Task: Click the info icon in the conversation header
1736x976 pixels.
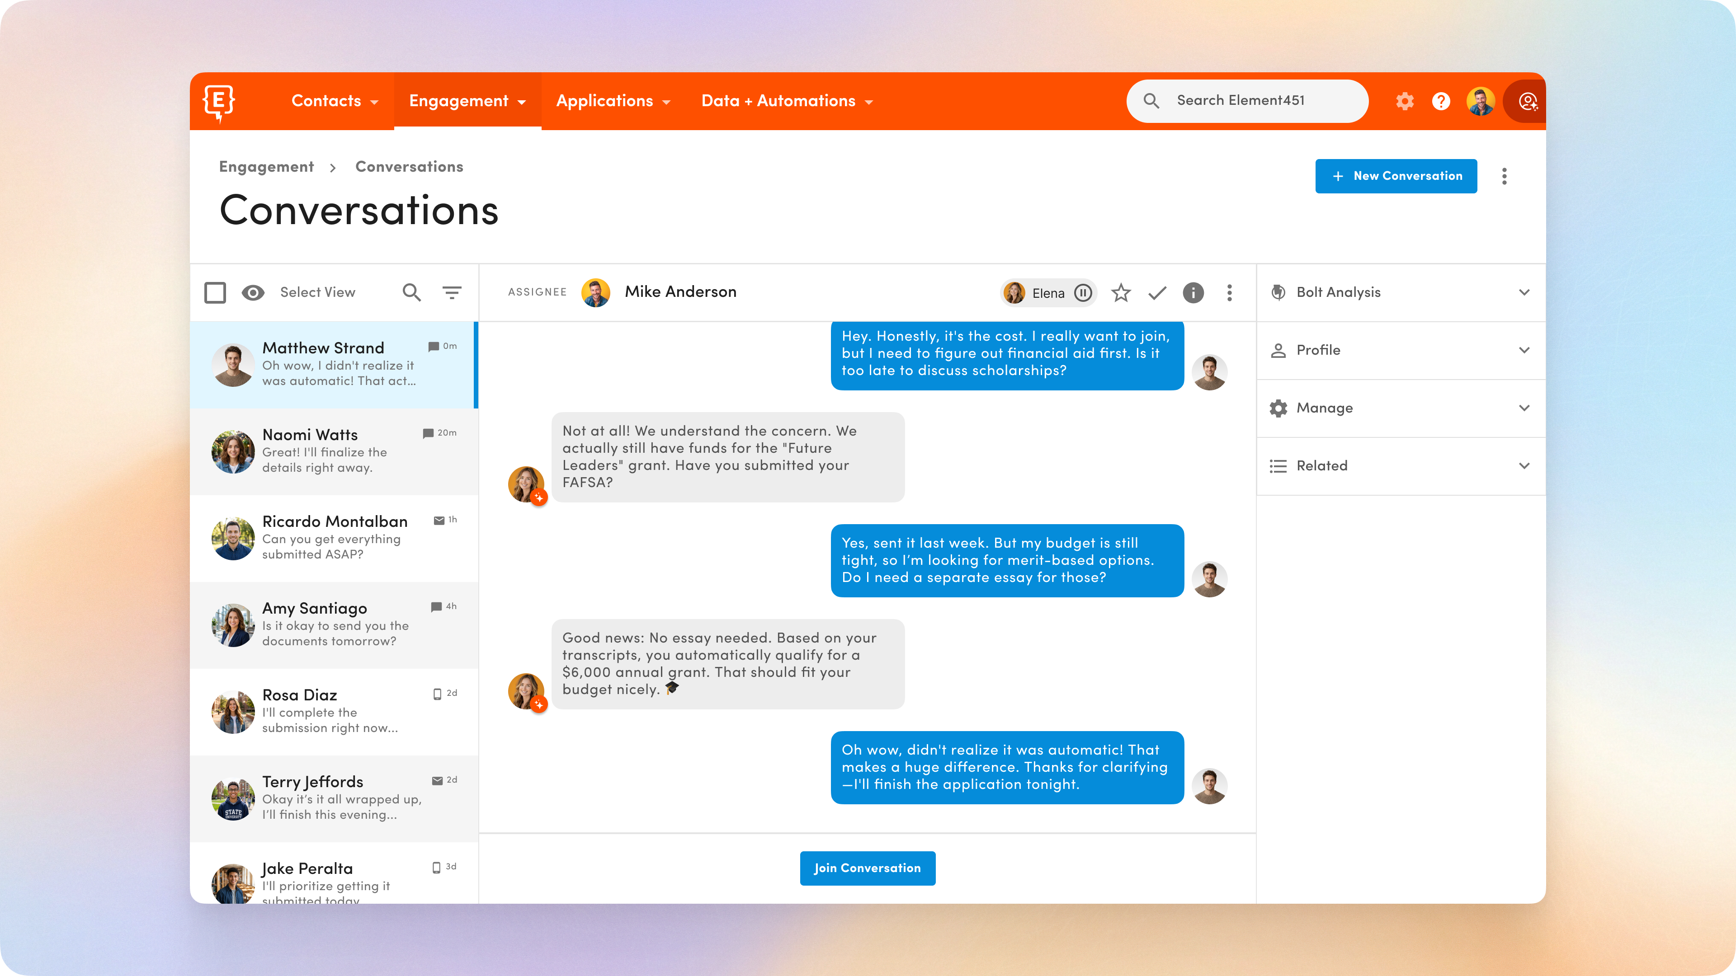Action: pos(1193,293)
